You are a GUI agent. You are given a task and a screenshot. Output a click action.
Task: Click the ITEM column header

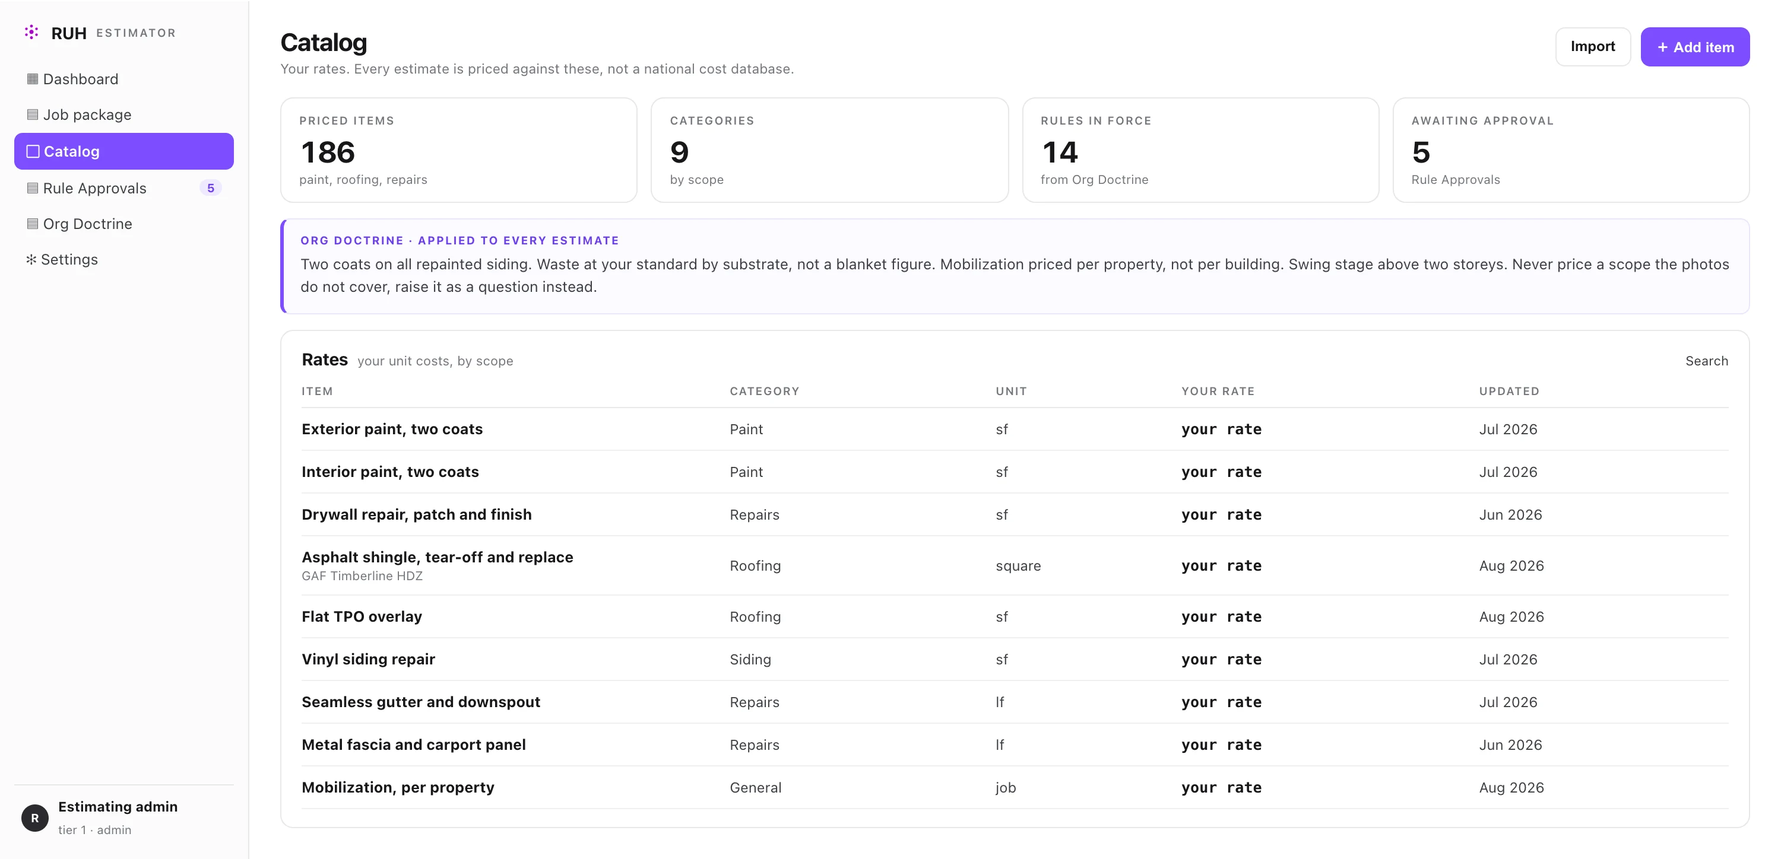[318, 391]
